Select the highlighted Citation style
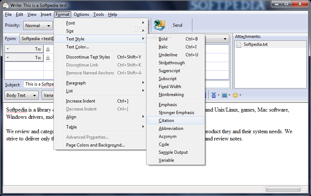 (175, 120)
